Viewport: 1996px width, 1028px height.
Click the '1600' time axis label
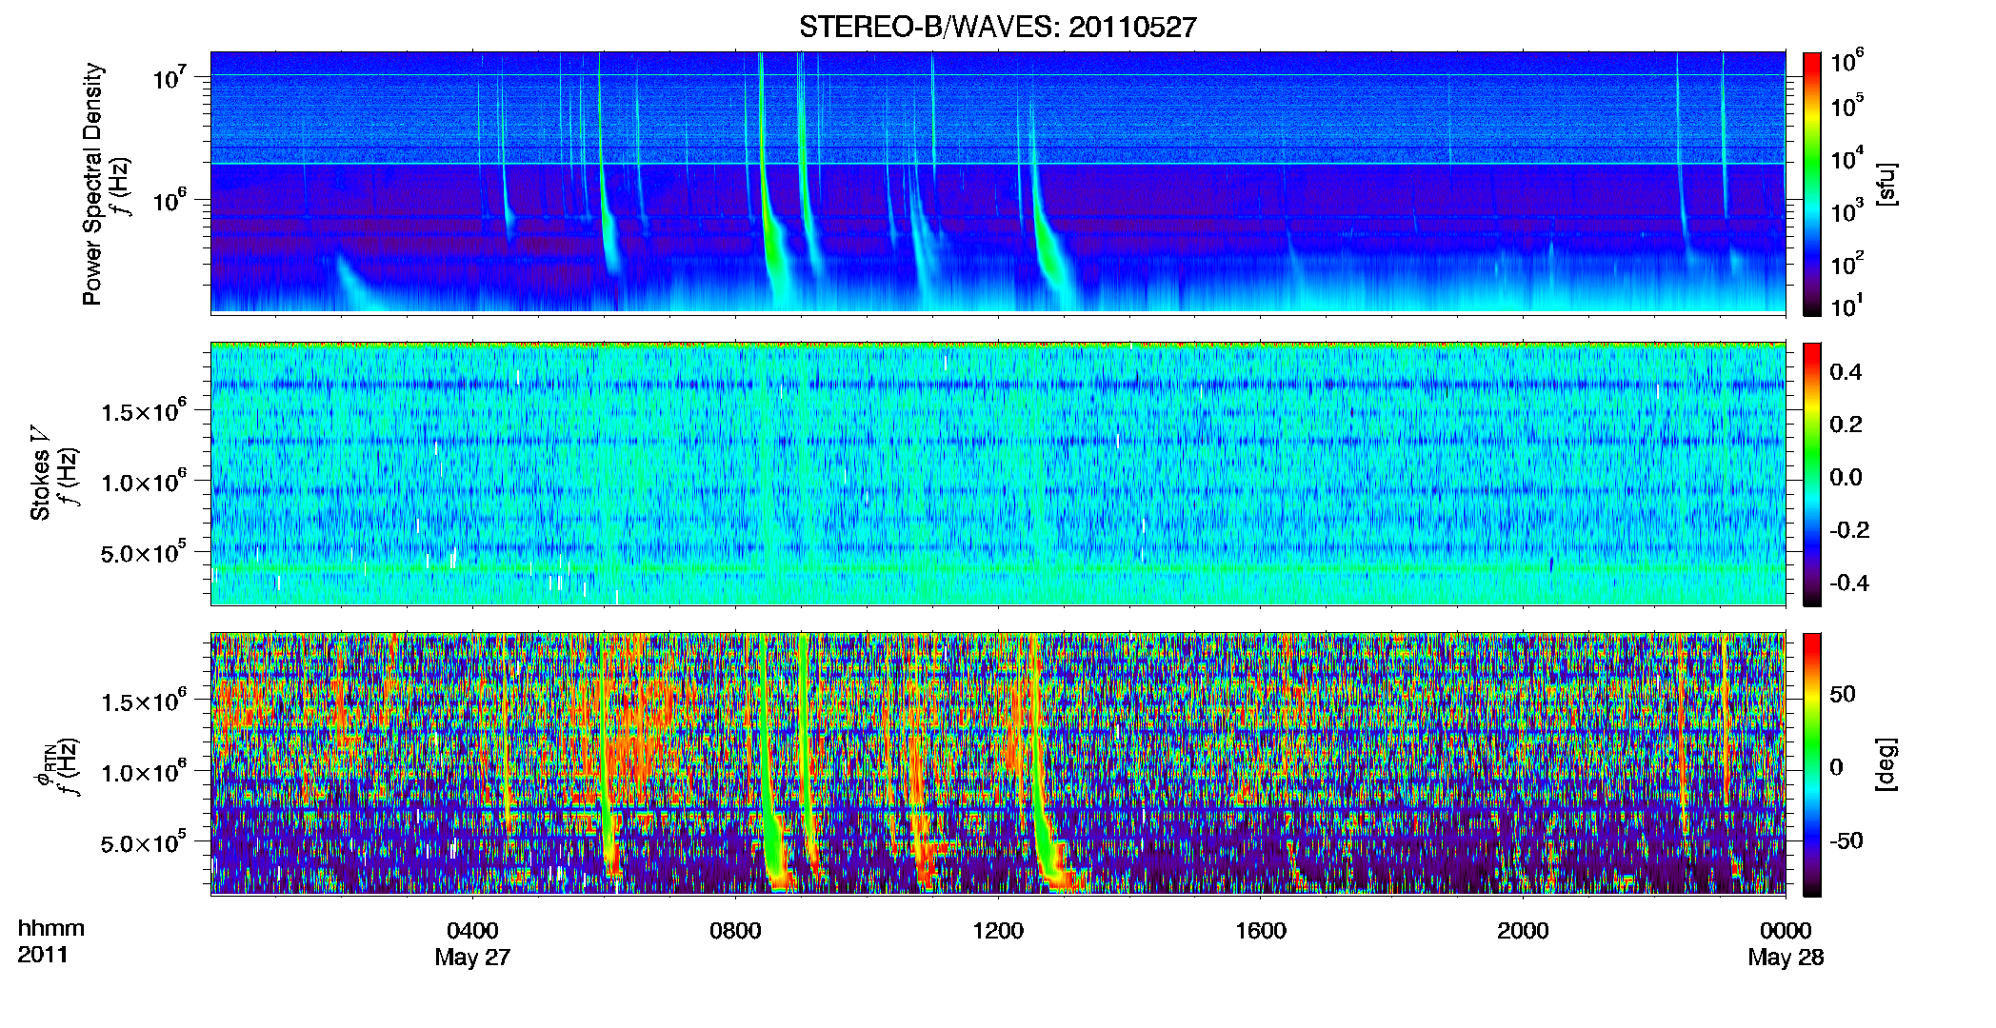(x=1261, y=931)
